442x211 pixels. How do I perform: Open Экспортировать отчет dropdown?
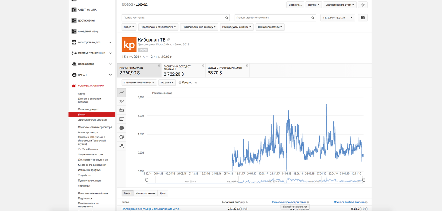(x=340, y=5)
